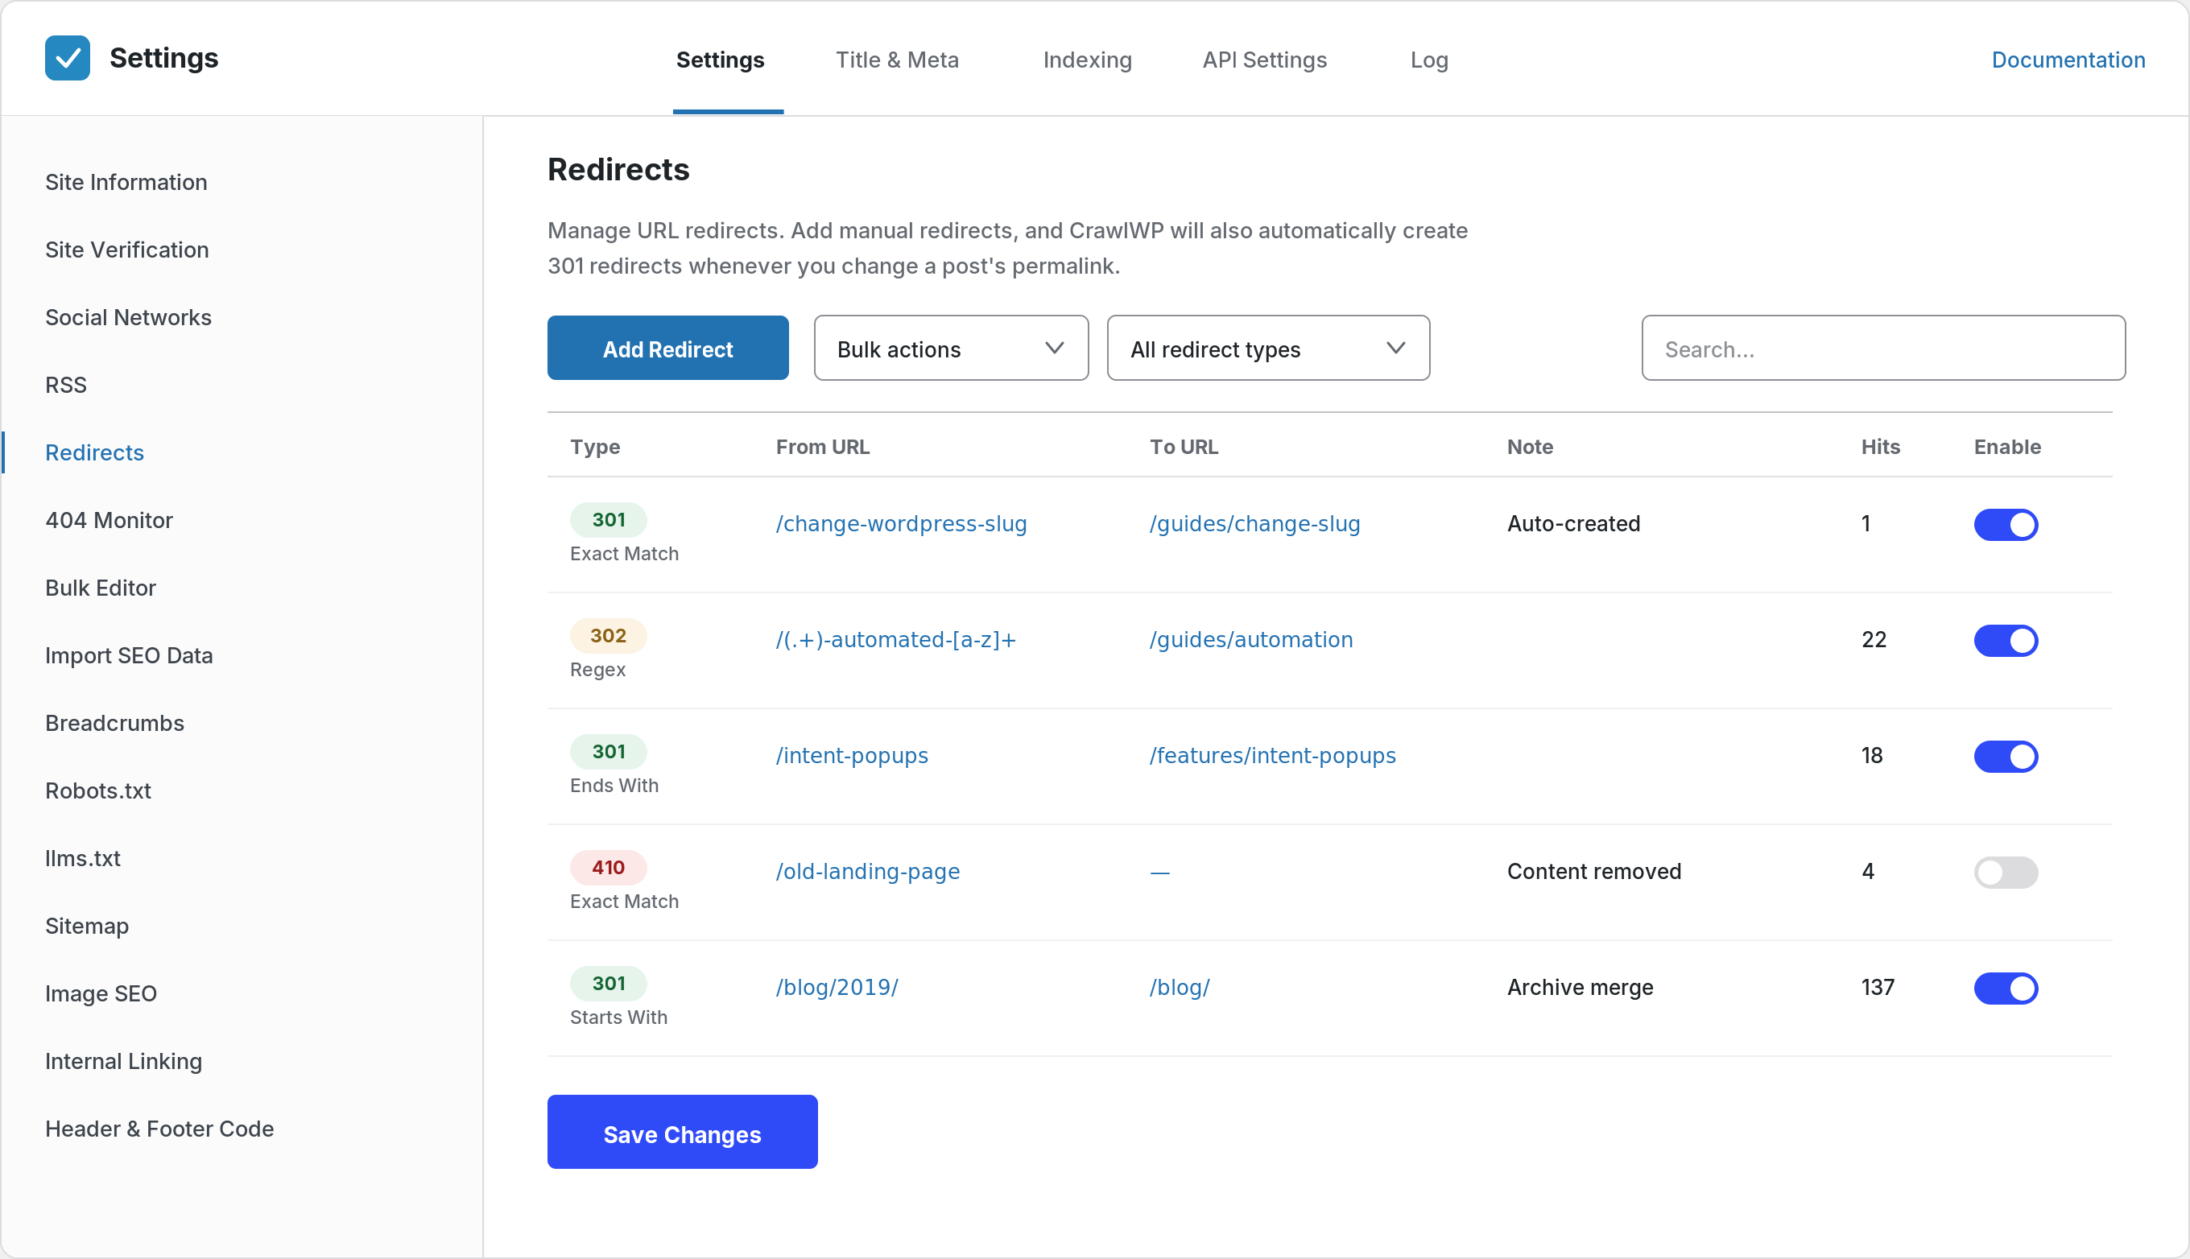Switch to the Title & Meta tab
Screen dimensions: 2190x1259
click(x=897, y=60)
